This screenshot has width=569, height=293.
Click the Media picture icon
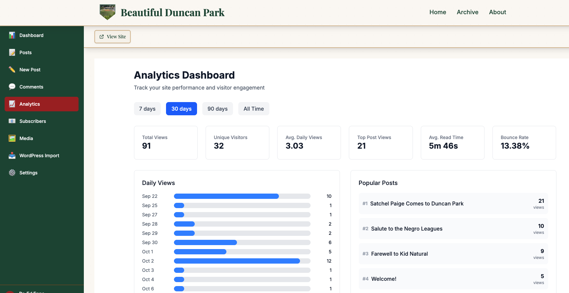(x=12, y=138)
